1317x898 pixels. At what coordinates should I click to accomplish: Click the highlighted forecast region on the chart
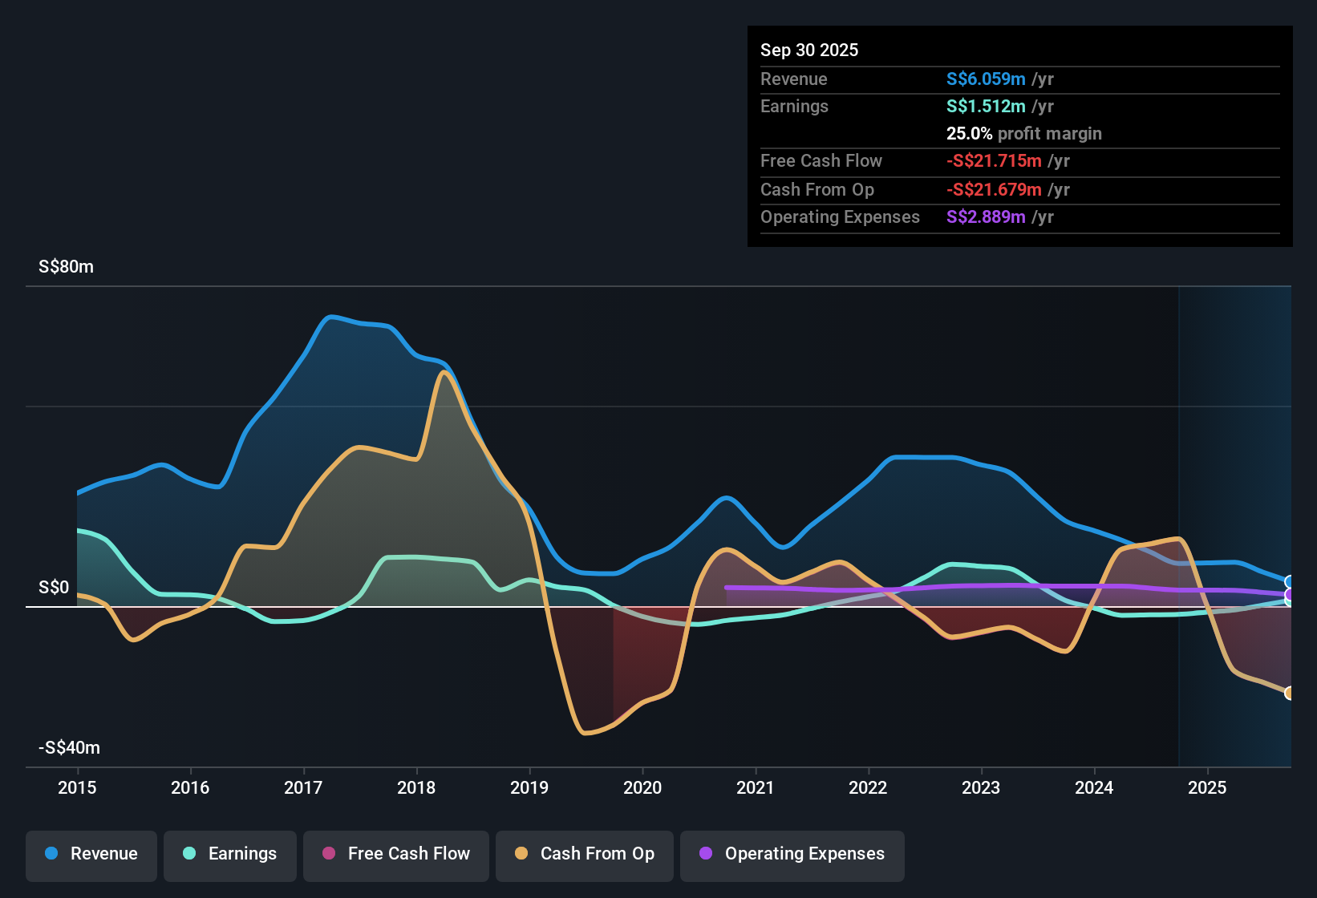pyautogui.click(x=1235, y=521)
